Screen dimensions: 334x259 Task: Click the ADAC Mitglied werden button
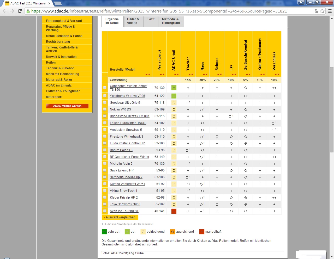point(67,106)
